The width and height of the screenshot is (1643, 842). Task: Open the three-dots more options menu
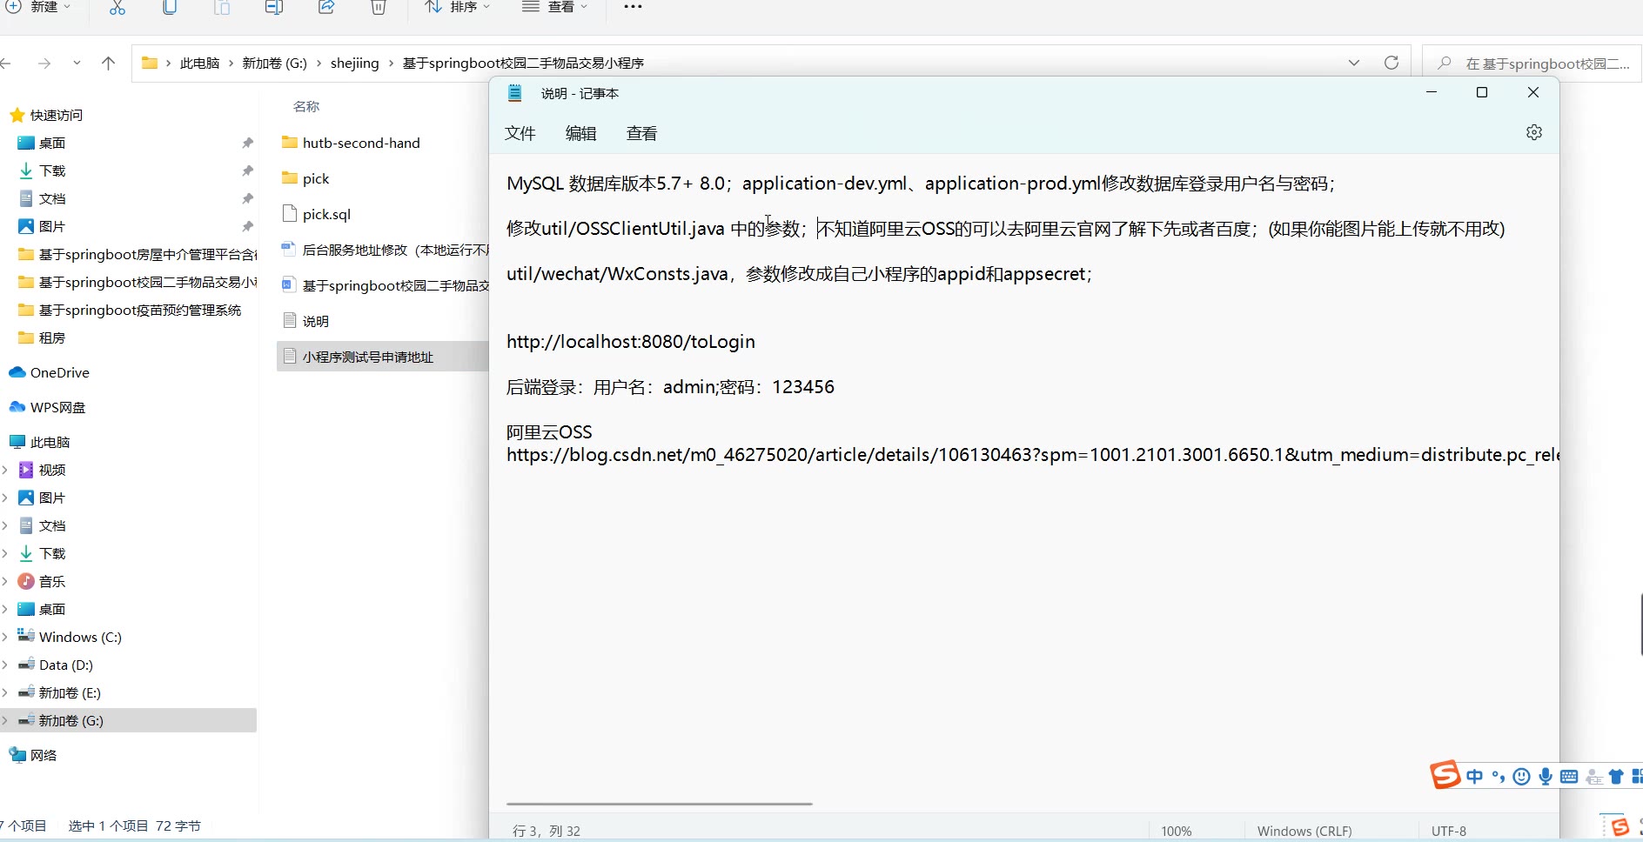(x=633, y=7)
